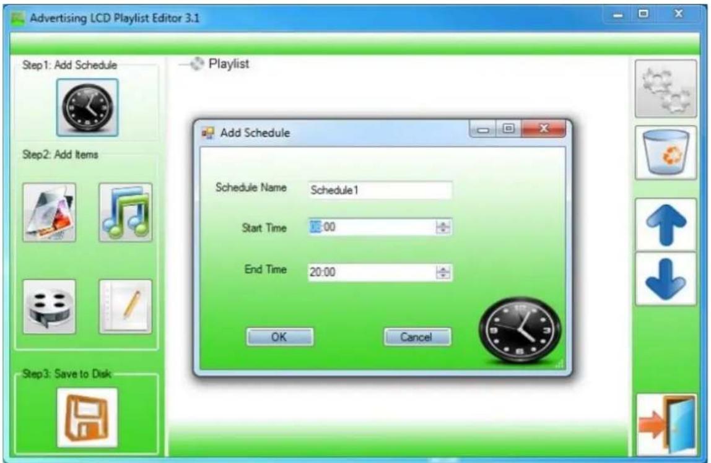
Task: Focus the Schedule Name input field
Action: click(380, 190)
